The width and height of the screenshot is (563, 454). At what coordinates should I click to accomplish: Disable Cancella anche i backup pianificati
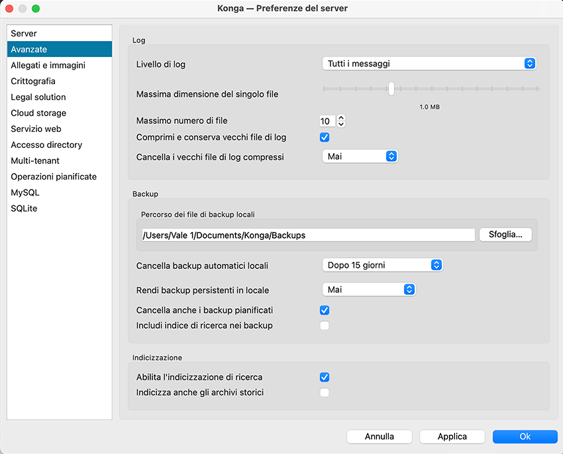pos(325,310)
